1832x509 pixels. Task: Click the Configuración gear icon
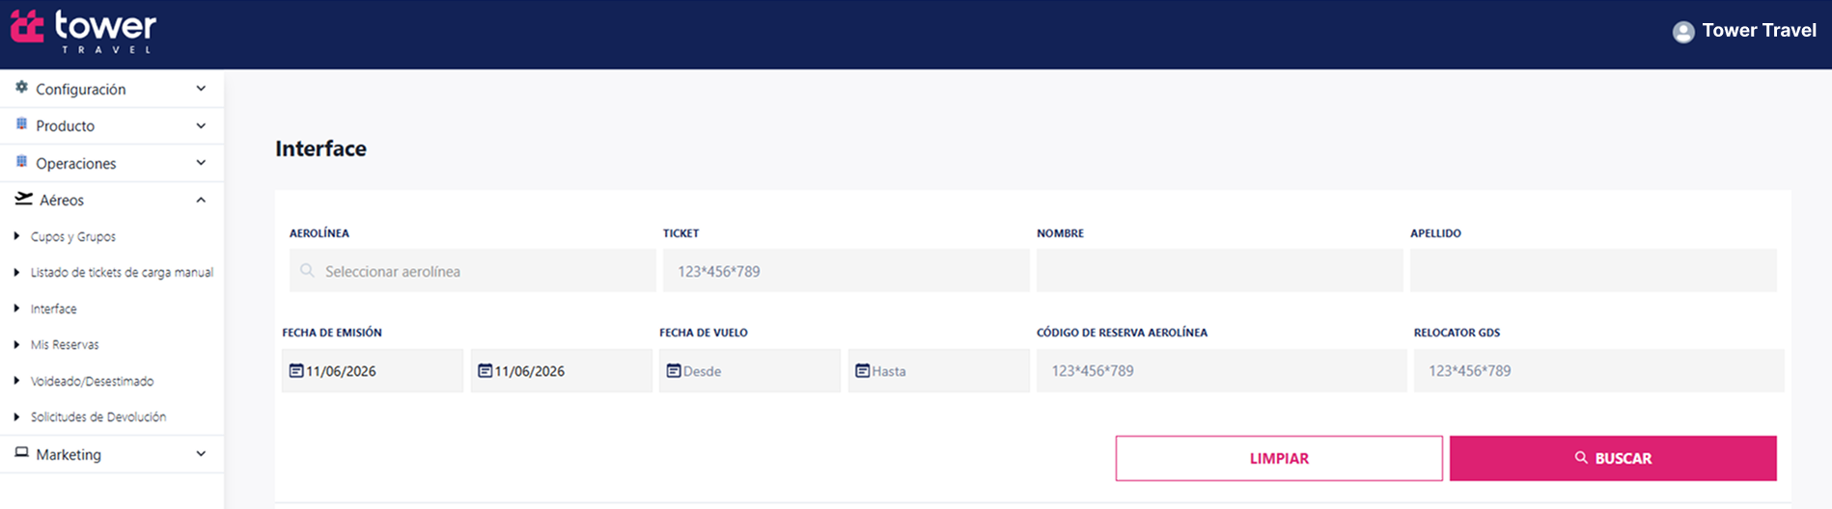point(21,88)
